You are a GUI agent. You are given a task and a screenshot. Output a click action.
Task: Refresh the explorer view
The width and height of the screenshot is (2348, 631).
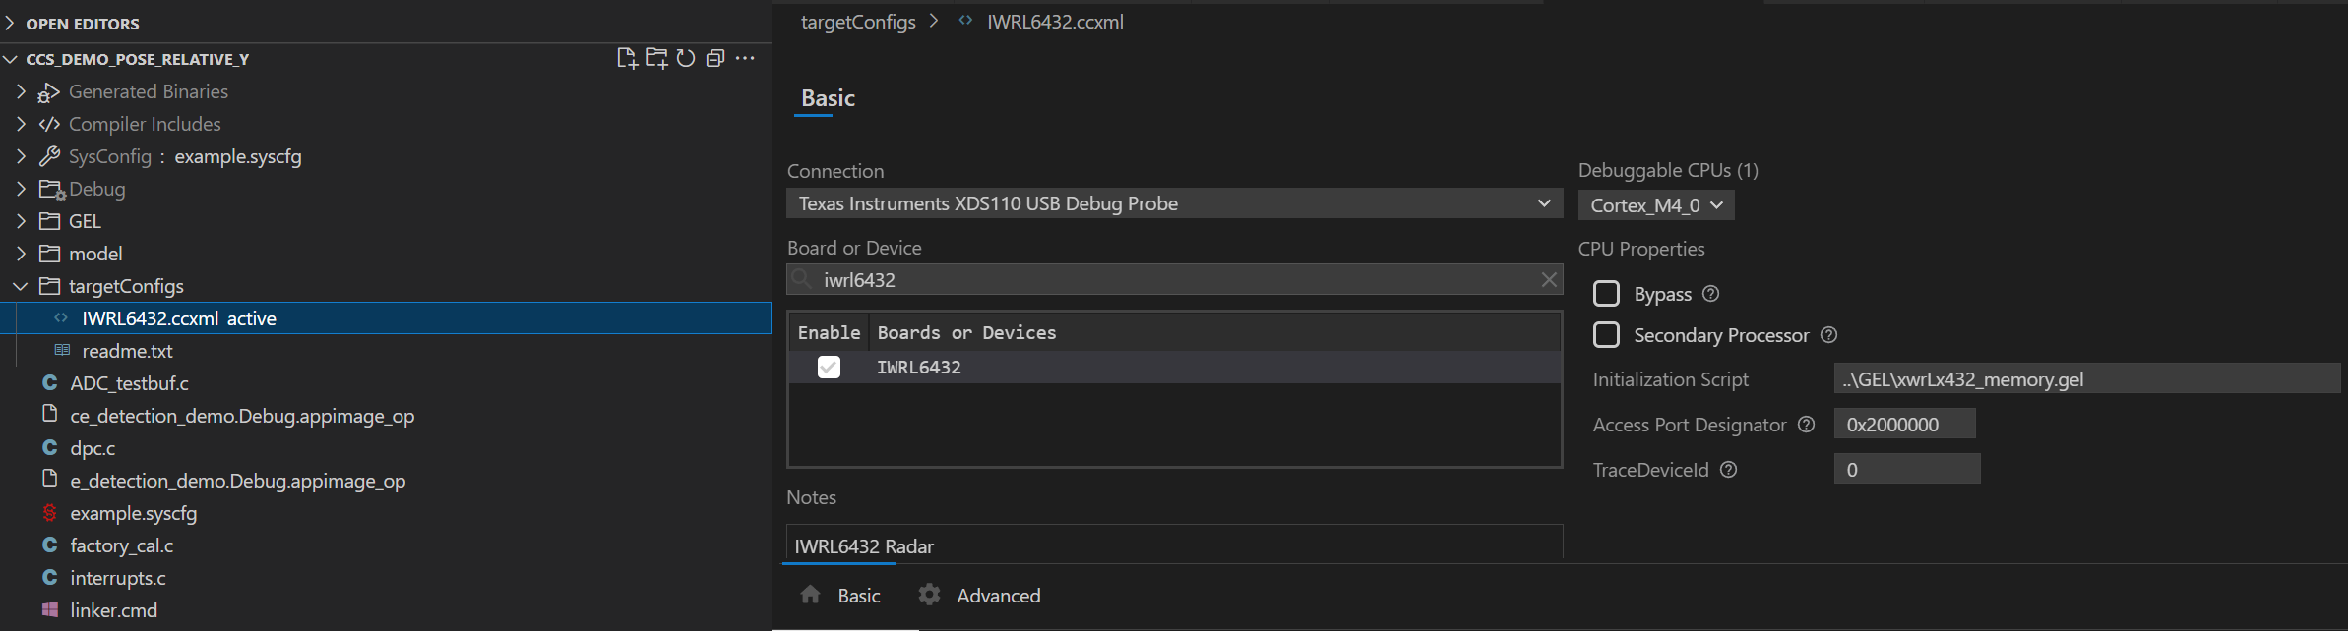coord(686,58)
